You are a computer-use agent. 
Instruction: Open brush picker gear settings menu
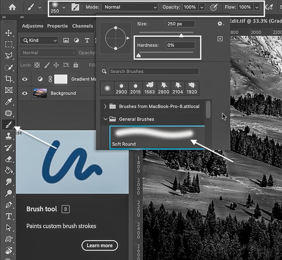pyautogui.click(x=220, y=23)
